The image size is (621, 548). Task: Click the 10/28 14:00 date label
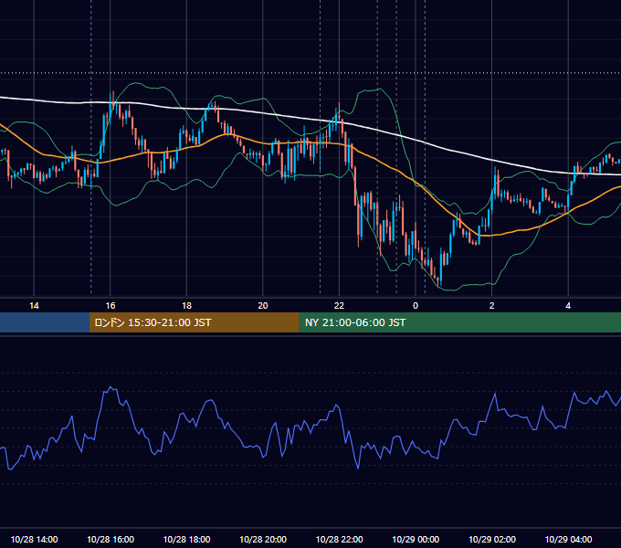[34, 539]
